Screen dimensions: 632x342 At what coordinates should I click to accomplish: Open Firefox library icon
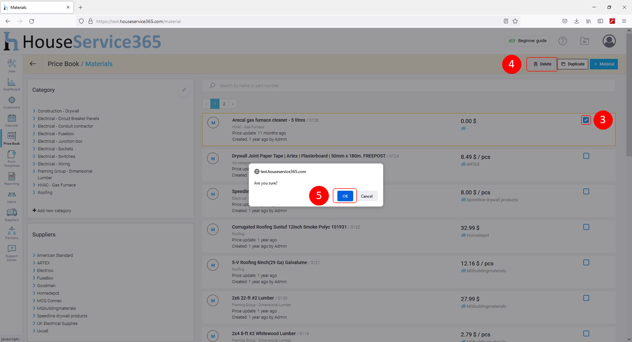(x=589, y=21)
